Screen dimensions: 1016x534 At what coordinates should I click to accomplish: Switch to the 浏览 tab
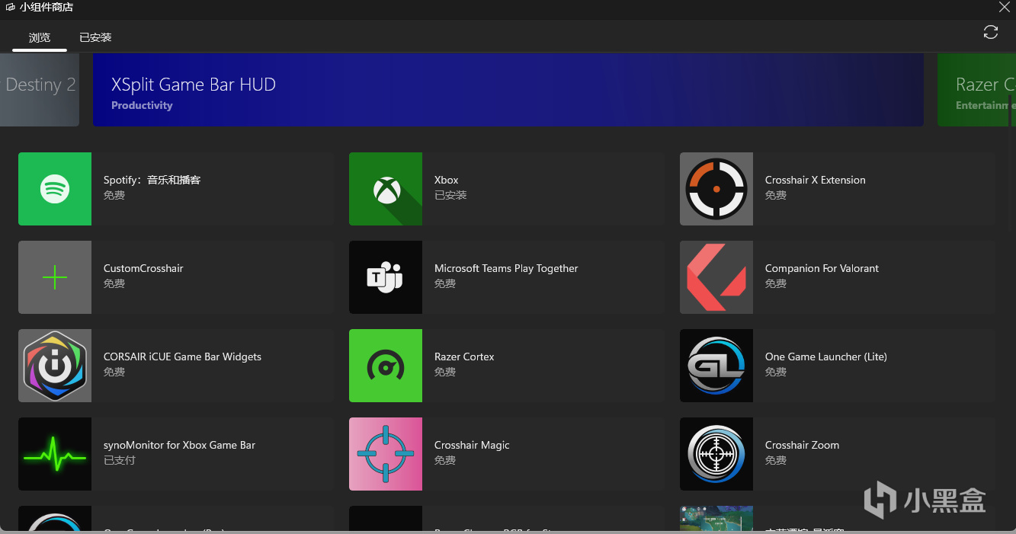(40, 37)
